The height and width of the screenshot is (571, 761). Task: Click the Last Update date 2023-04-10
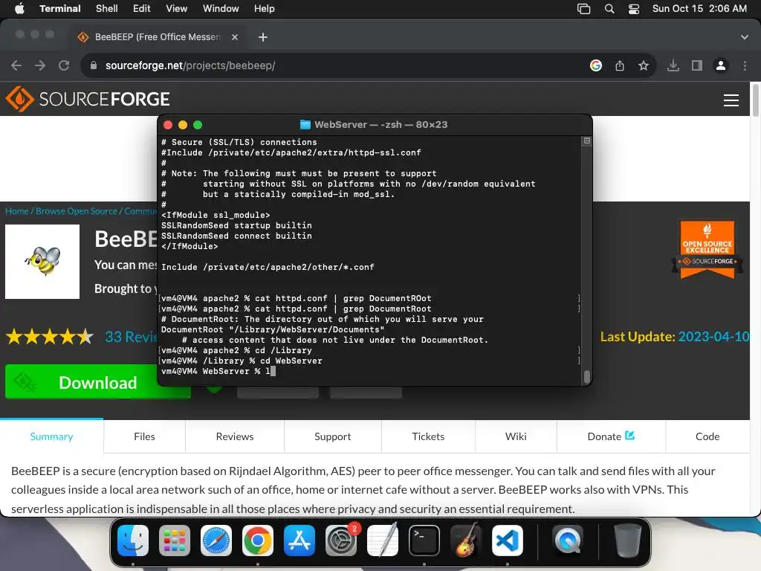pyautogui.click(x=713, y=337)
